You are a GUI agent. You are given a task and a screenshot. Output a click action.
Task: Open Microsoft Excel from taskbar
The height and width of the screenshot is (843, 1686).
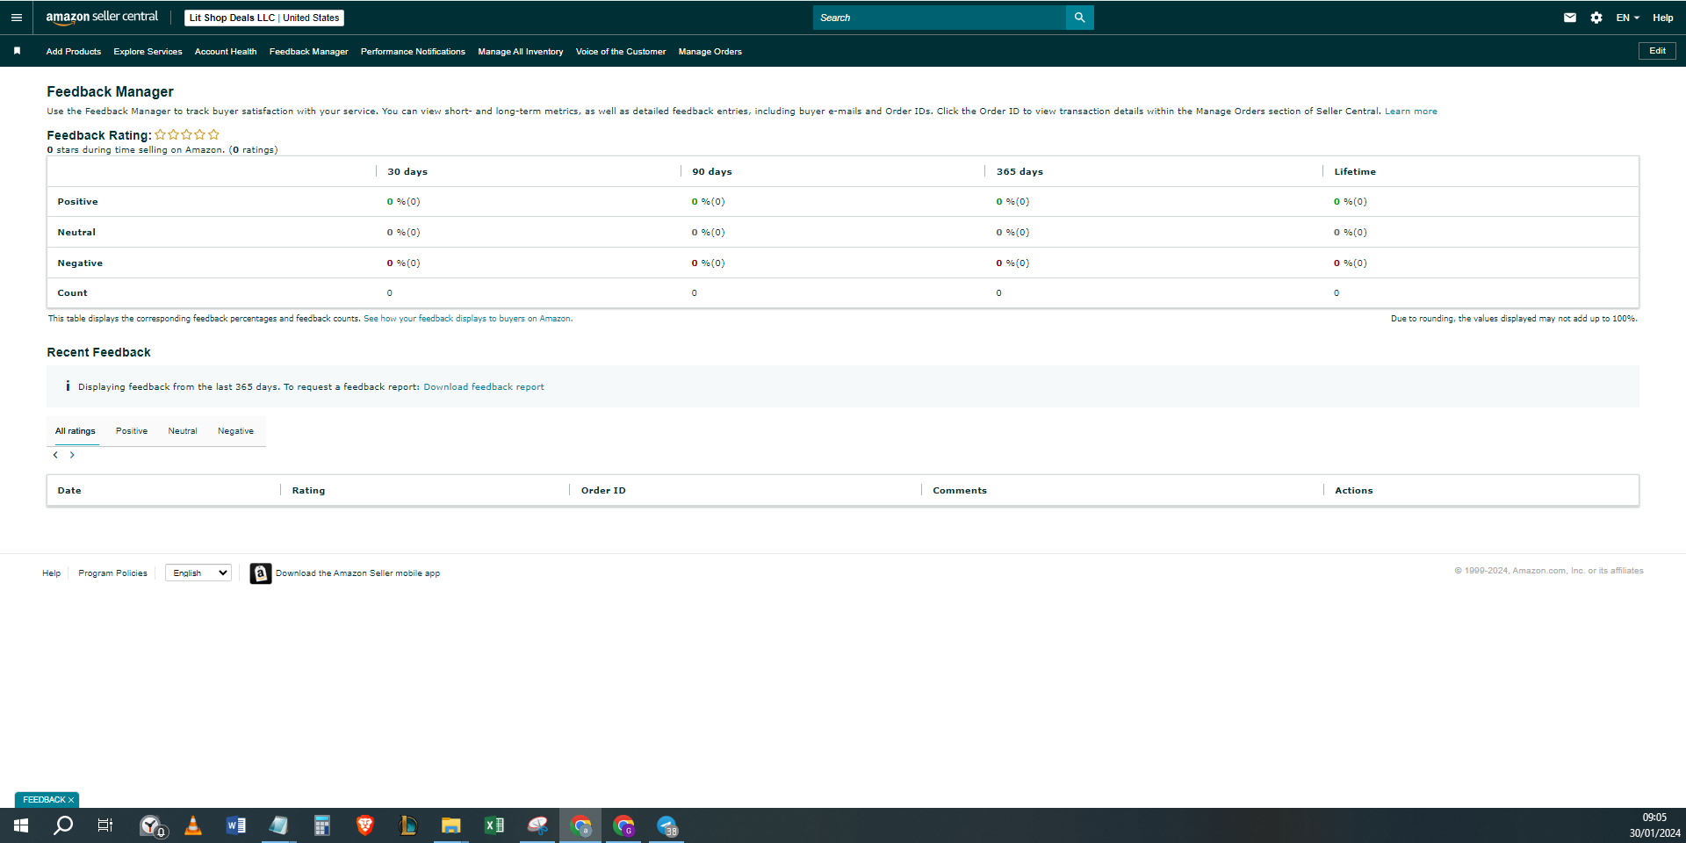pos(494,825)
